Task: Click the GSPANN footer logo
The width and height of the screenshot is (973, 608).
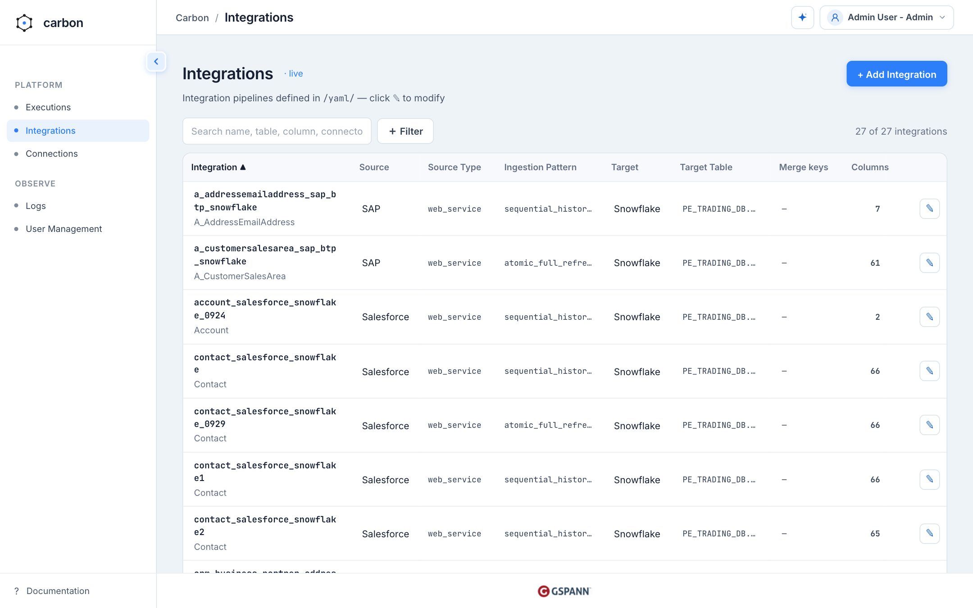Action: tap(564, 591)
